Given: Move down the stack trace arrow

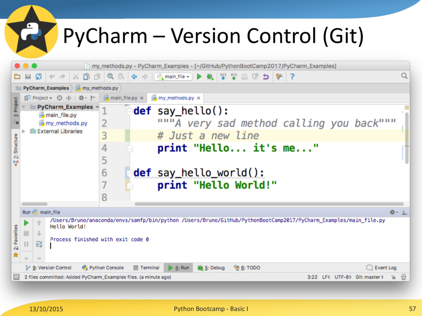Looking at the screenshot, I should (x=39, y=234).
